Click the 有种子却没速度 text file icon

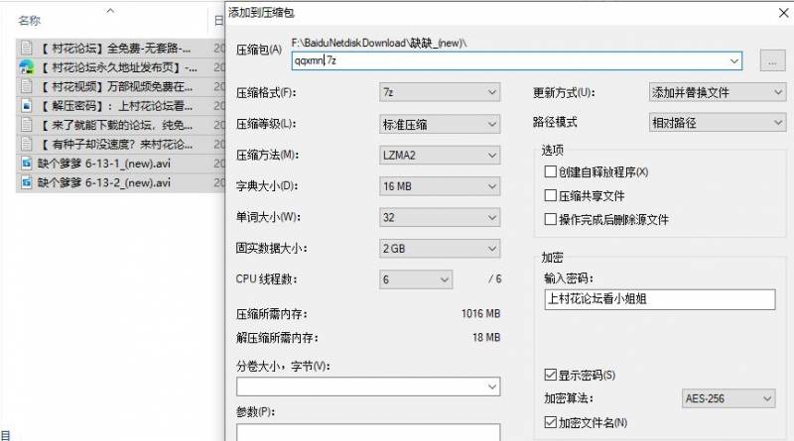pyautogui.click(x=28, y=144)
